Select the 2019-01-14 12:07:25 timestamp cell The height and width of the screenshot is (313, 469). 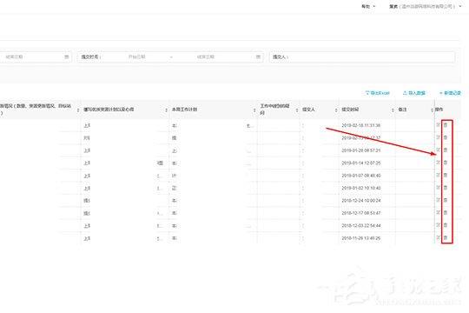coord(361,163)
